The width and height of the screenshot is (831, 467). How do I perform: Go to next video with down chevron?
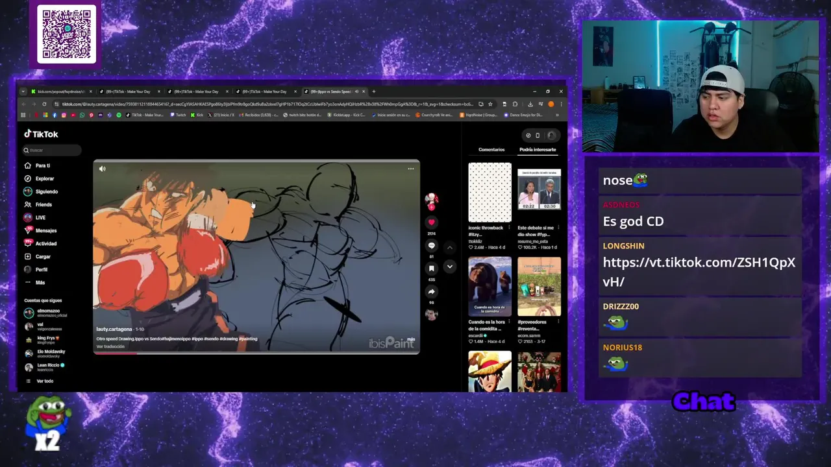449,267
